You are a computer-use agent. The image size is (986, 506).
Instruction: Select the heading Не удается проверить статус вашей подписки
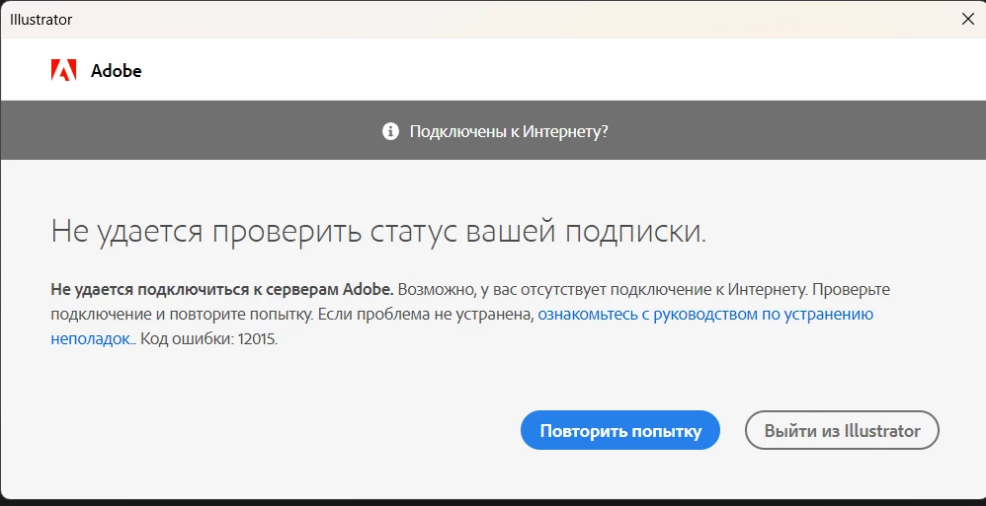coord(378,232)
